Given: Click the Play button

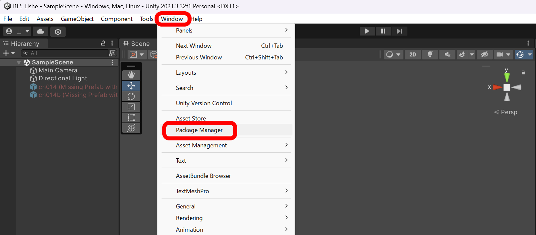Looking at the screenshot, I should [367, 31].
